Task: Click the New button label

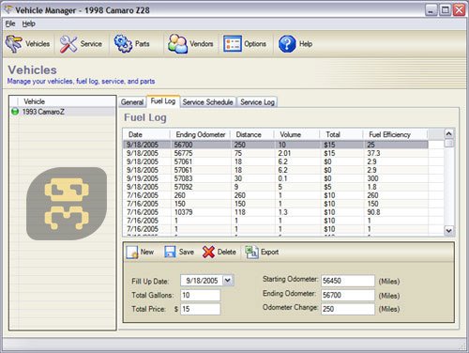Action: (147, 252)
